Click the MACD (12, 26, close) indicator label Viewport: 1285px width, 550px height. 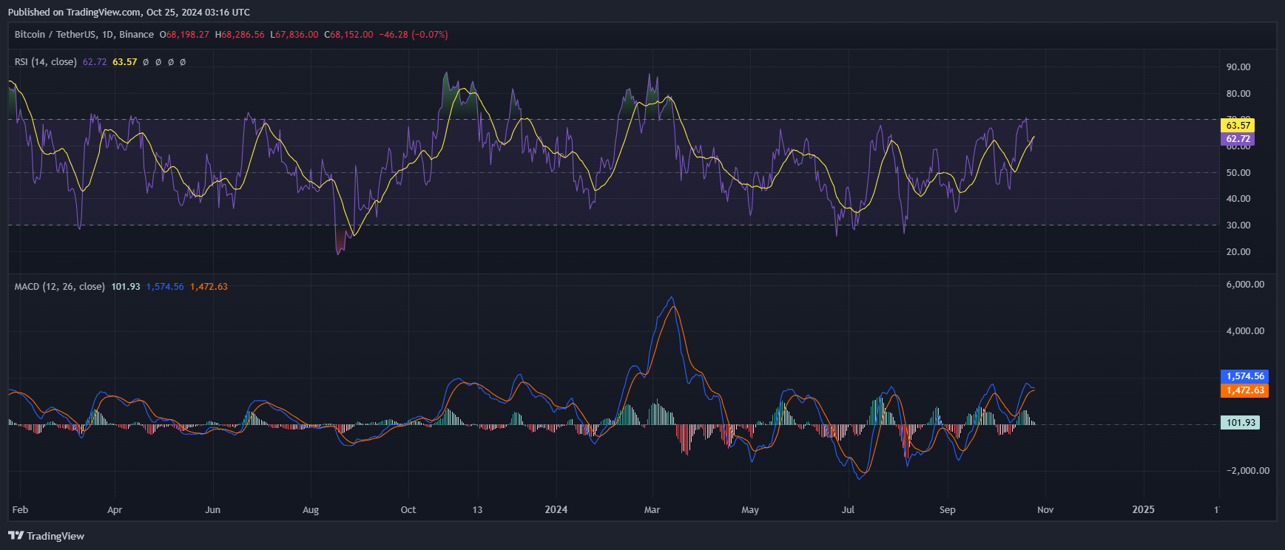[x=60, y=287]
